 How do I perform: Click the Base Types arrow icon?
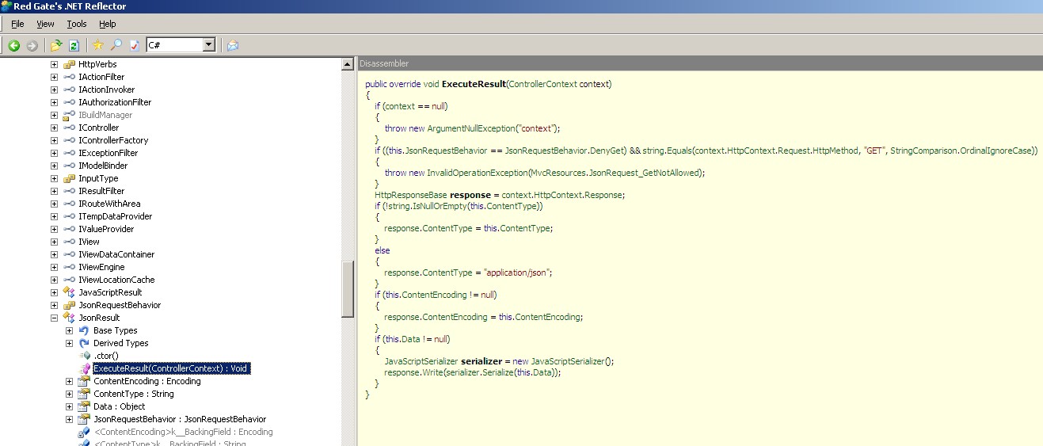pyautogui.click(x=84, y=330)
